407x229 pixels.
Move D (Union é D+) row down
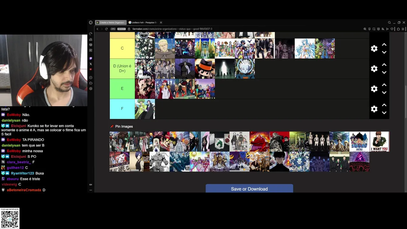coord(384,73)
